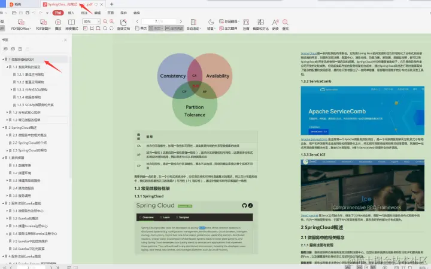Collapse the 1.1 系统架构的演变 bookmark node
Viewport: 431px width, 269px height.
click(x=8, y=67)
